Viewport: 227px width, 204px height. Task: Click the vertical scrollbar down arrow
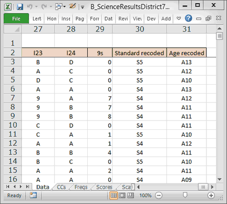click(220, 179)
